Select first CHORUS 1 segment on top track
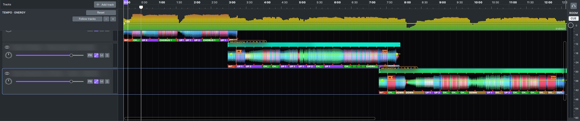 click(x=168, y=40)
